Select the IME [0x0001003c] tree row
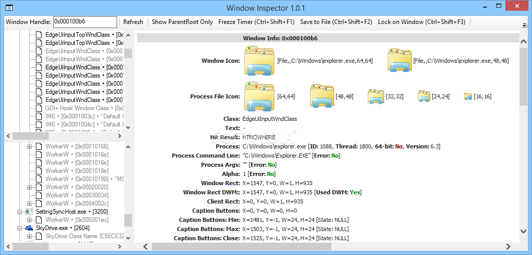The width and height of the screenshot is (532, 255). click(x=84, y=116)
